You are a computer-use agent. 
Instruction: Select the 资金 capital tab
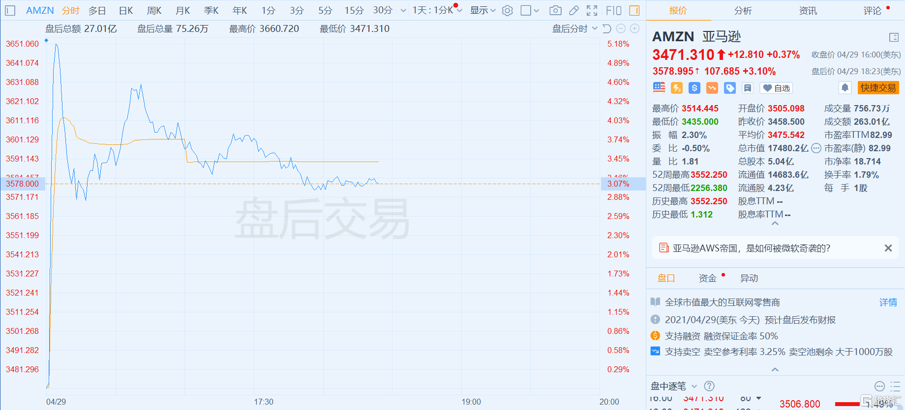[708, 278]
